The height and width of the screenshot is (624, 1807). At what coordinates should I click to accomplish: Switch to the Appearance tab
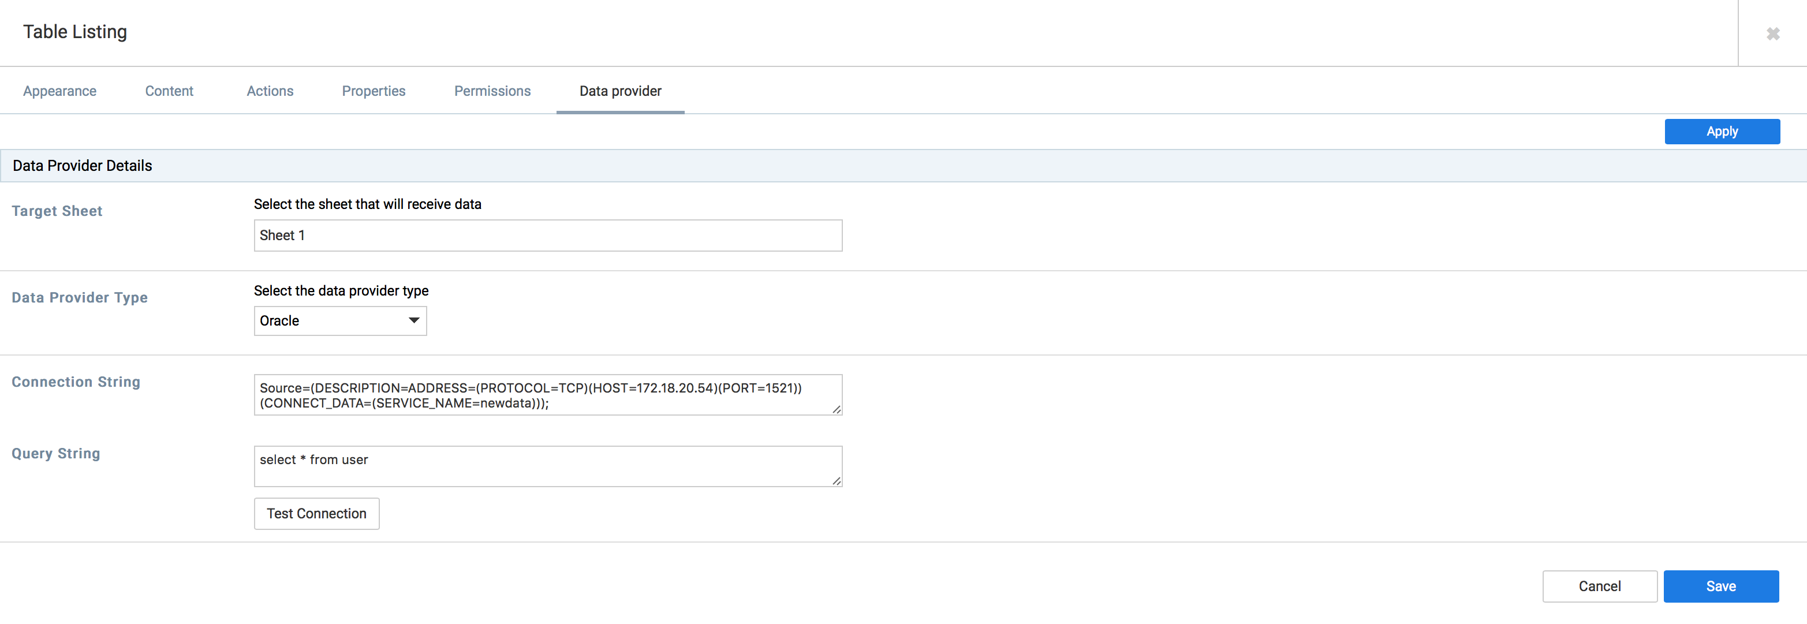point(59,91)
